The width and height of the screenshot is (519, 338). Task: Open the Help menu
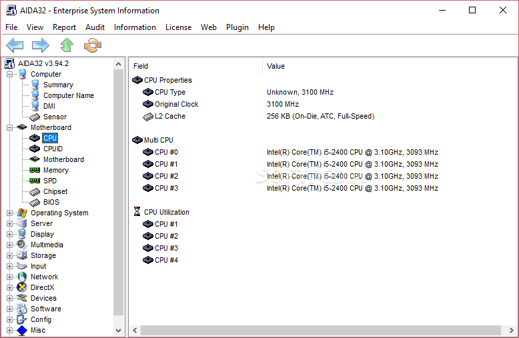[x=266, y=27]
